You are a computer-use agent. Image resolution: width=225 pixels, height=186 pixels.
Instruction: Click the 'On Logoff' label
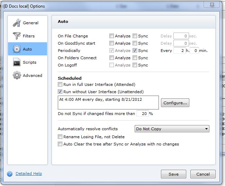67,65
